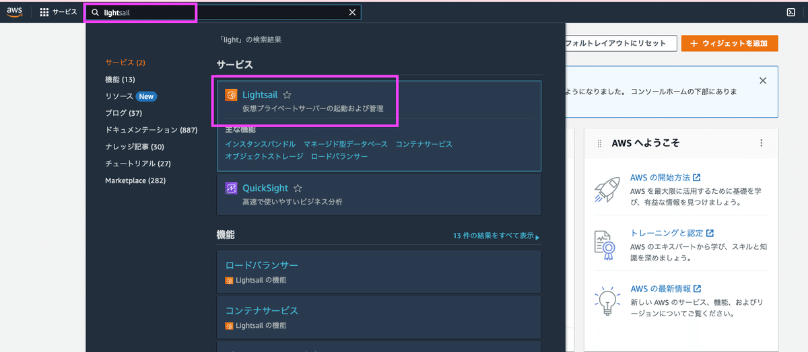Screen dimensions: 808x352
Task: Click the external link icon after トレーニングと認定
Action: click(710, 233)
